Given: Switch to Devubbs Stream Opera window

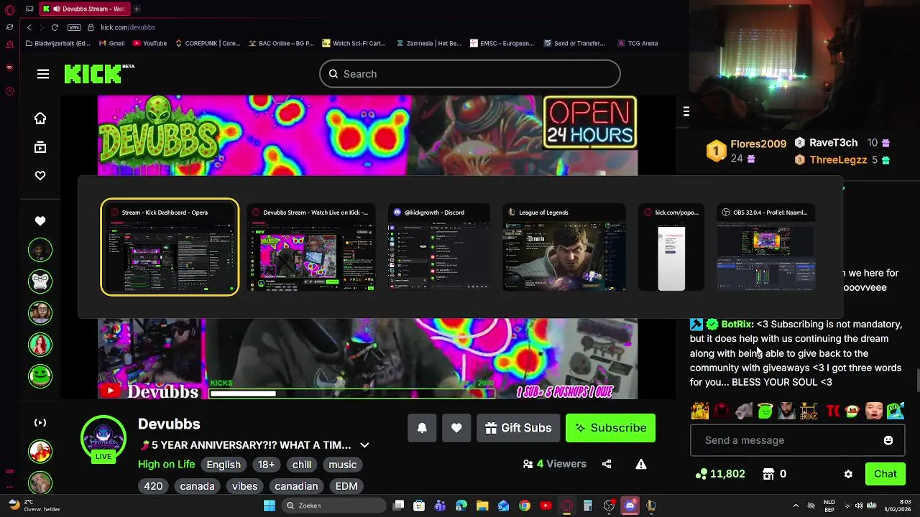Looking at the screenshot, I should [x=311, y=247].
